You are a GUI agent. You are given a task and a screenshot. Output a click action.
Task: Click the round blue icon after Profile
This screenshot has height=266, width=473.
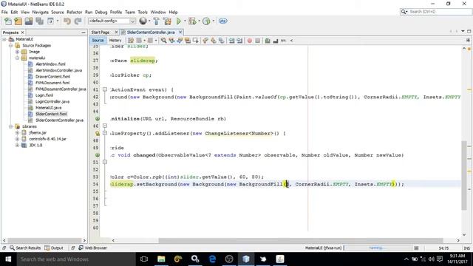click(223, 21)
